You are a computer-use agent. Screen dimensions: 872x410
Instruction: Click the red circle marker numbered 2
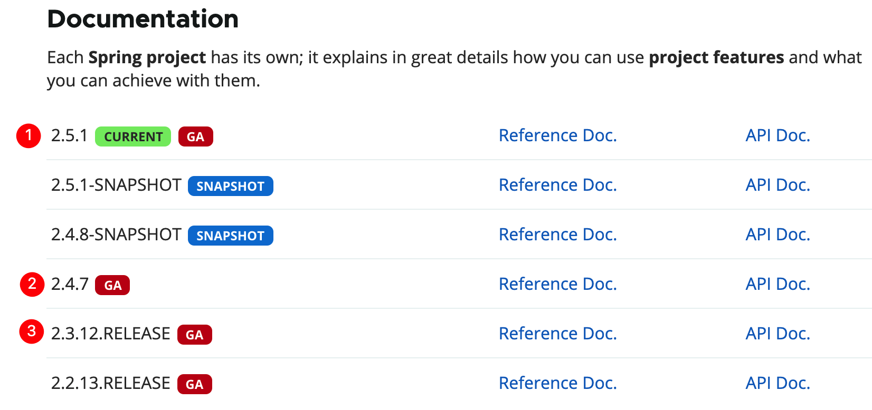(32, 285)
